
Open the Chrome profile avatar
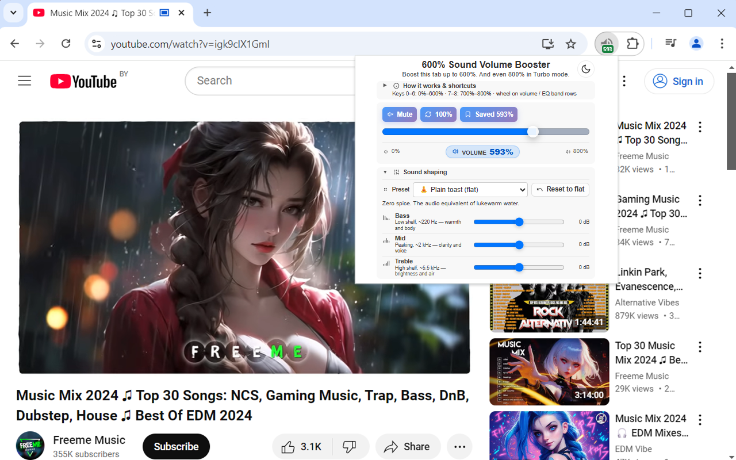point(696,44)
